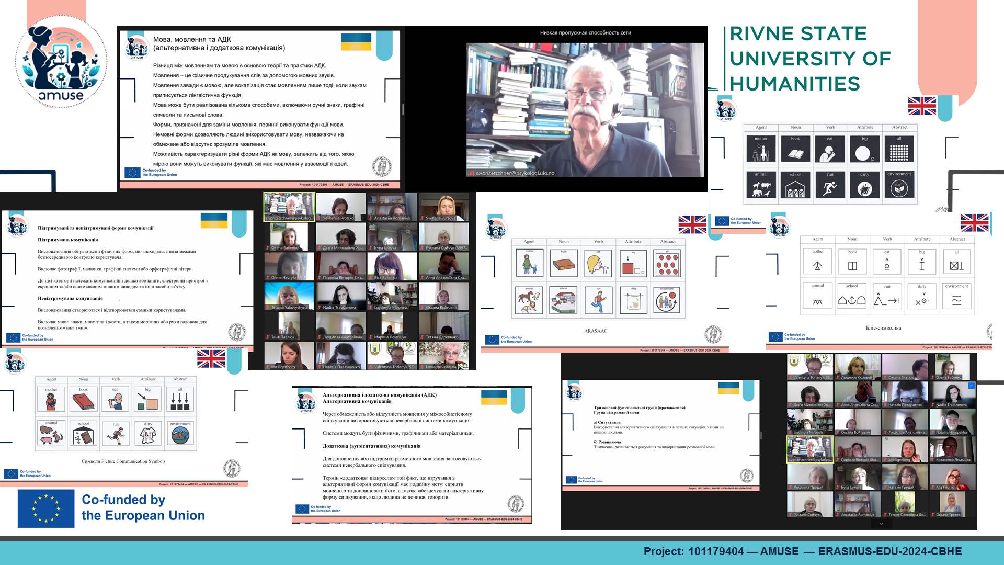Select the Bliss-symbol 'school' card
The image size is (1004, 565).
pyautogui.click(x=852, y=296)
